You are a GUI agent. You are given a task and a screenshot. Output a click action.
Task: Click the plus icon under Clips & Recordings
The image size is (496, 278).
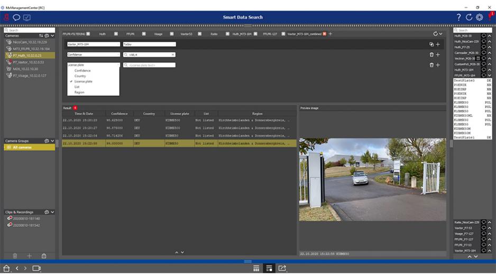pos(30,256)
